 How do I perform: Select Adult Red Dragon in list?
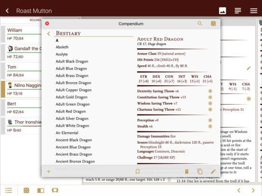click(71, 112)
